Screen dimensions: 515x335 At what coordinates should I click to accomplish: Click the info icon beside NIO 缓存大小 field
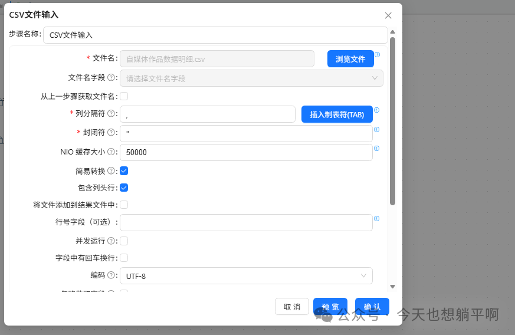[x=377, y=149]
